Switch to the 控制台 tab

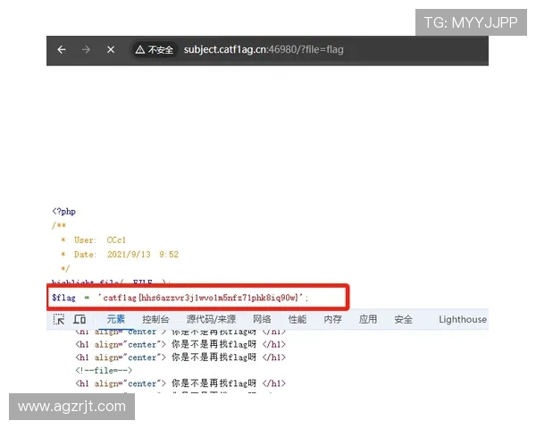pos(155,320)
